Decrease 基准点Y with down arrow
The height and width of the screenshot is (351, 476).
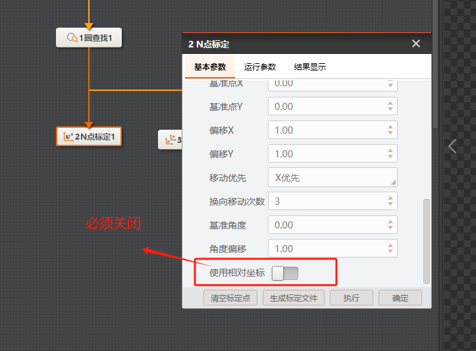pos(390,109)
